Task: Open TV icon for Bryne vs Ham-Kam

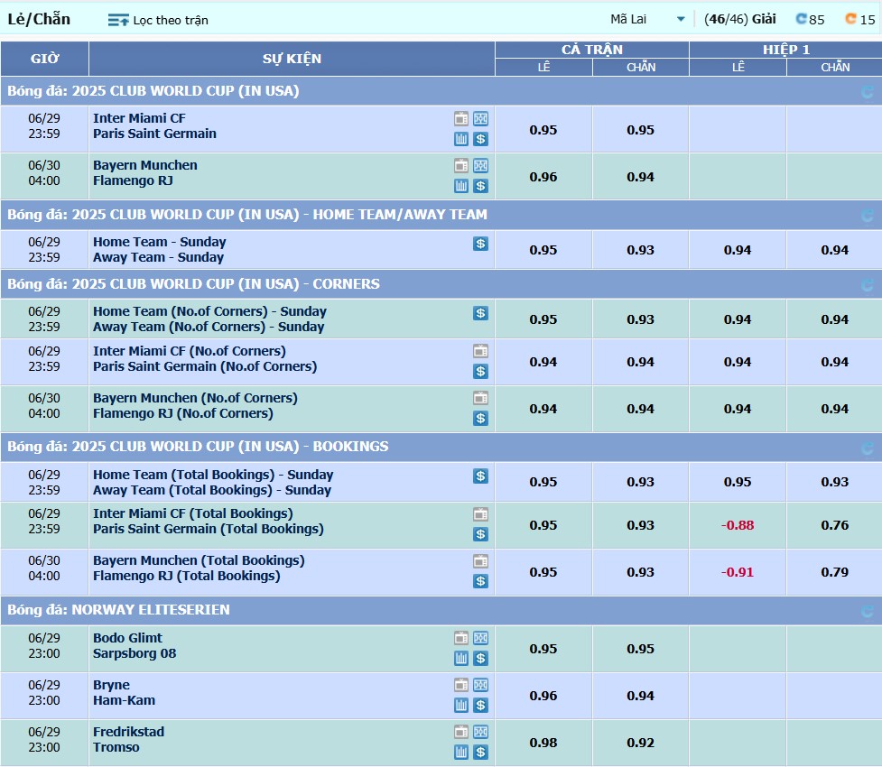Action: click(x=461, y=686)
